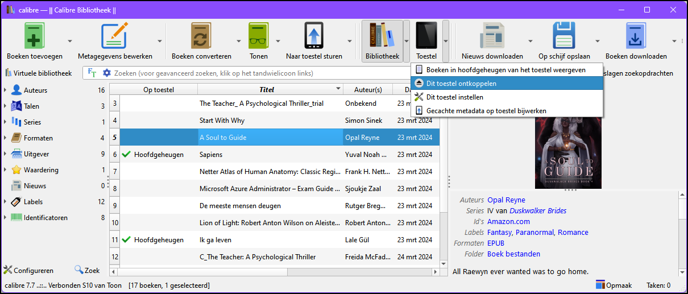Choose Dit toestel ontkoppelen menu item
The image size is (688, 294).
[x=507, y=83]
